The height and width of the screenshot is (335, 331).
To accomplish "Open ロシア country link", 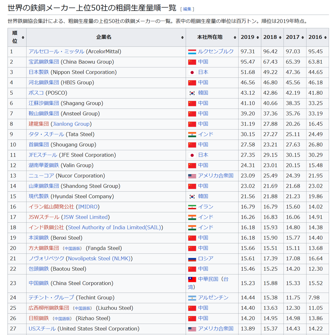I will (x=206, y=259).
